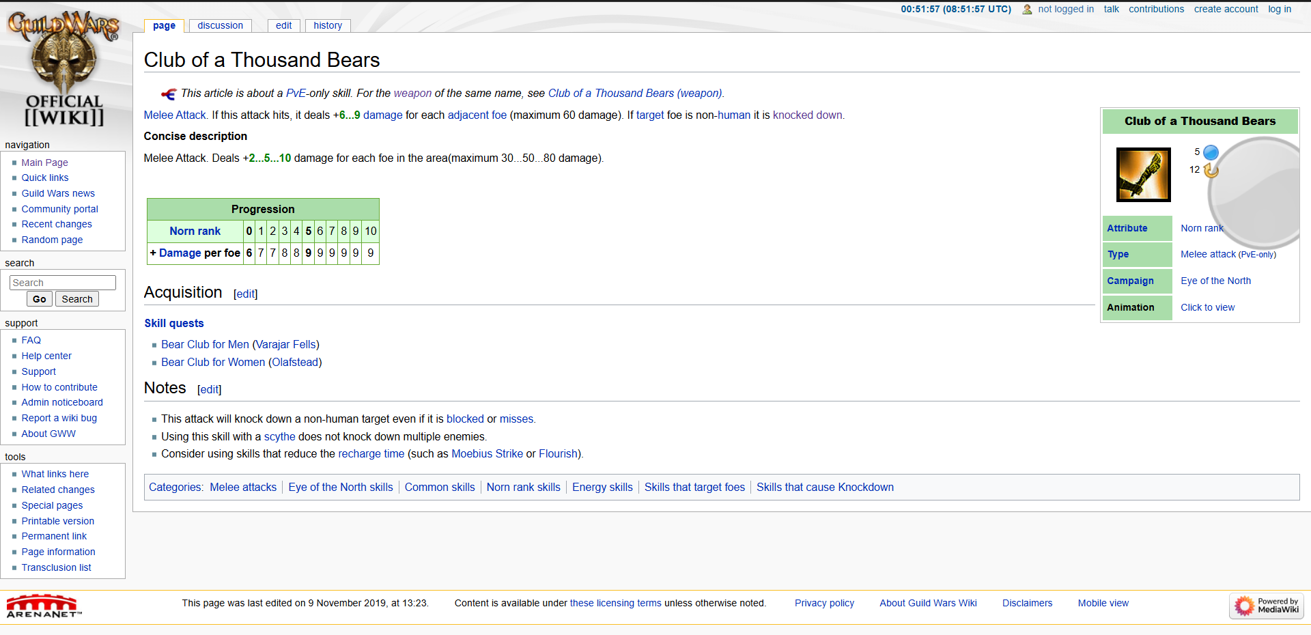Open About GWW link
The width and height of the screenshot is (1311, 635).
(x=48, y=434)
